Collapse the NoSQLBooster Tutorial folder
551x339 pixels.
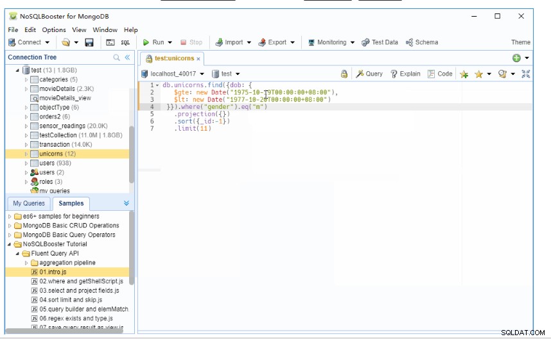click(10, 244)
